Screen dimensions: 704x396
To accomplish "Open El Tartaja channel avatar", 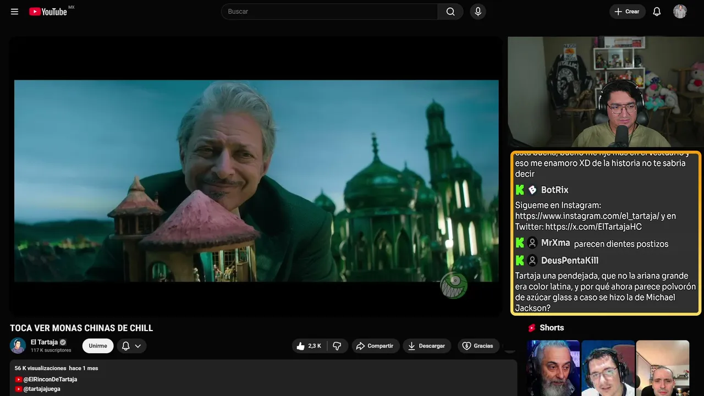I will click(18, 345).
